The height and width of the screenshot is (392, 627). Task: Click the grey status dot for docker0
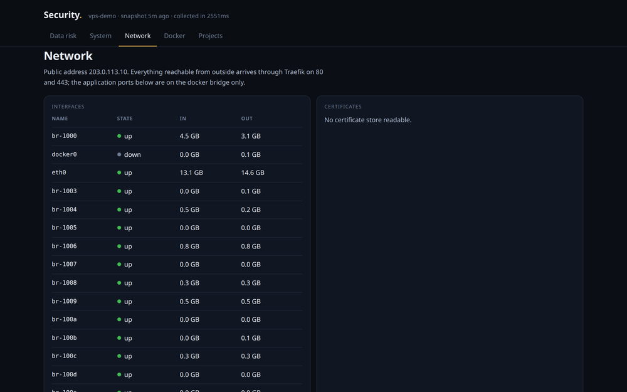pyautogui.click(x=119, y=154)
